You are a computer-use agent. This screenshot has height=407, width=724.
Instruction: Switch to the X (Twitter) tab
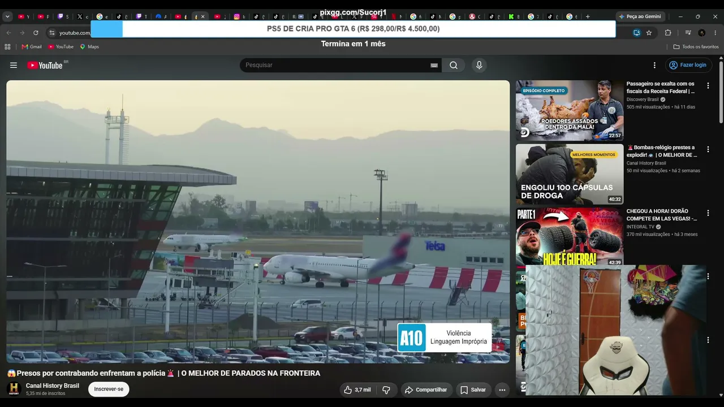point(83,16)
